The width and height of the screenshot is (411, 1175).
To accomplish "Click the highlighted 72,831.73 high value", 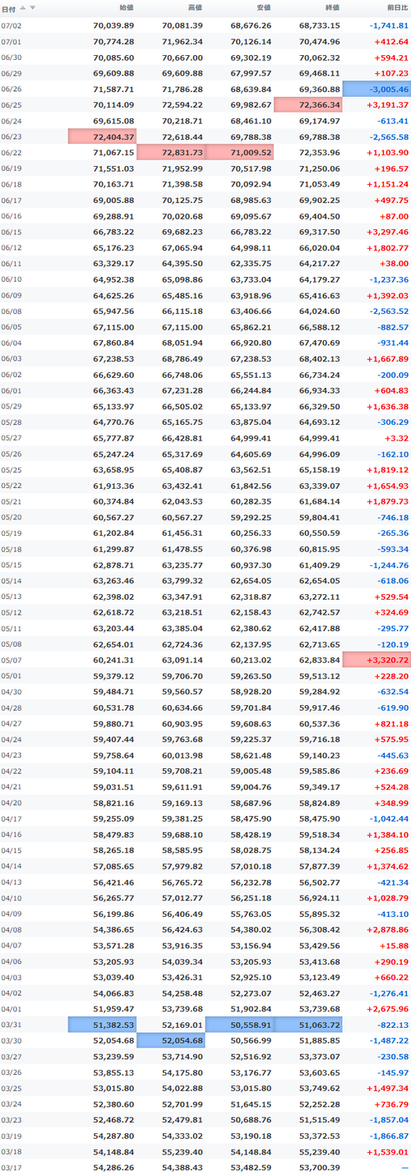I will (x=171, y=153).
